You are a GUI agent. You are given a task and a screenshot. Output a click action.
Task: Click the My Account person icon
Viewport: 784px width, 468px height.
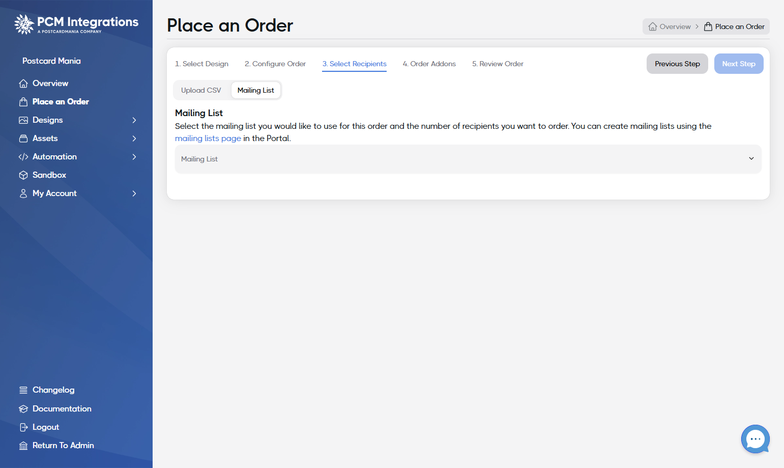coord(23,194)
